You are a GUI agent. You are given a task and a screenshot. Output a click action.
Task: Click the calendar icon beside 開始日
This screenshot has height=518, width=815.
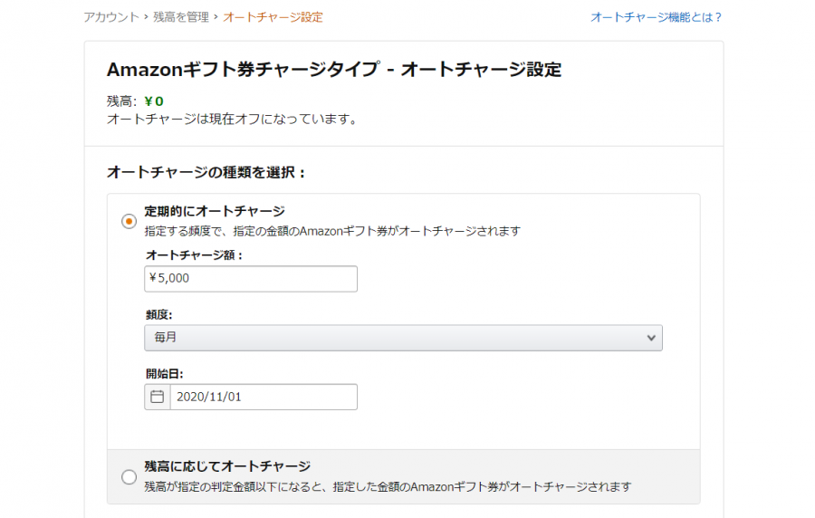click(157, 397)
